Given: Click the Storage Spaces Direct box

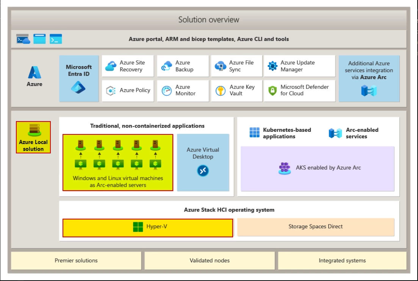Looking at the screenshot, I should (x=316, y=227).
